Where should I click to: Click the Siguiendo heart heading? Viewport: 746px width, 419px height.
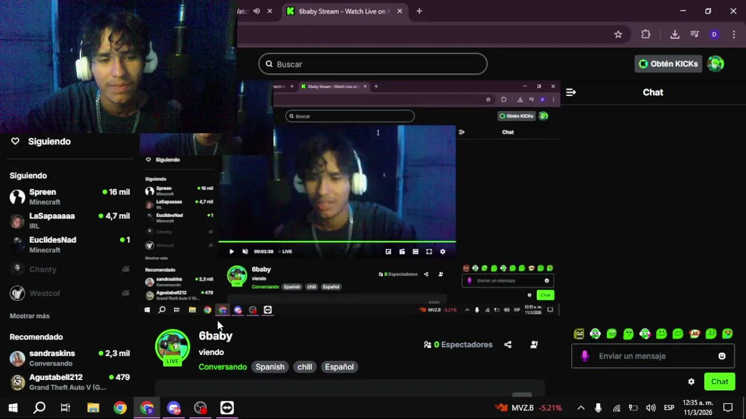coord(41,141)
